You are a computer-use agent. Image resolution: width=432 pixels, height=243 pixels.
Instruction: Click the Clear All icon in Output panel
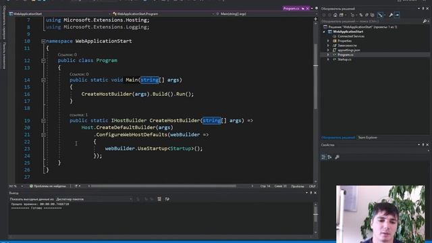[x=159, y=199]
